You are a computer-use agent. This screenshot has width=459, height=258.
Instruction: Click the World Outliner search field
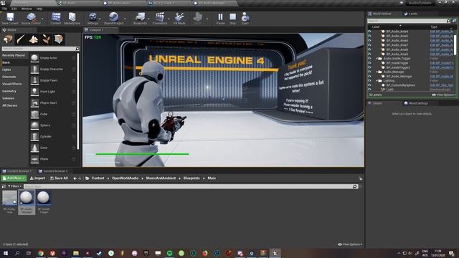(x=407, y=21)
